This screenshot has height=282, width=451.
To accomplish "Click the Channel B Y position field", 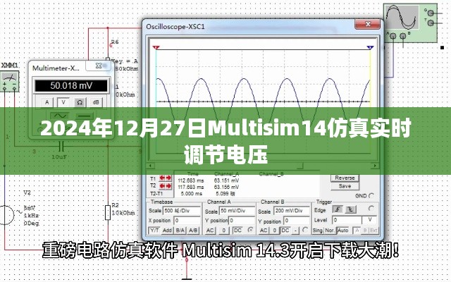I will coord(296,221).
